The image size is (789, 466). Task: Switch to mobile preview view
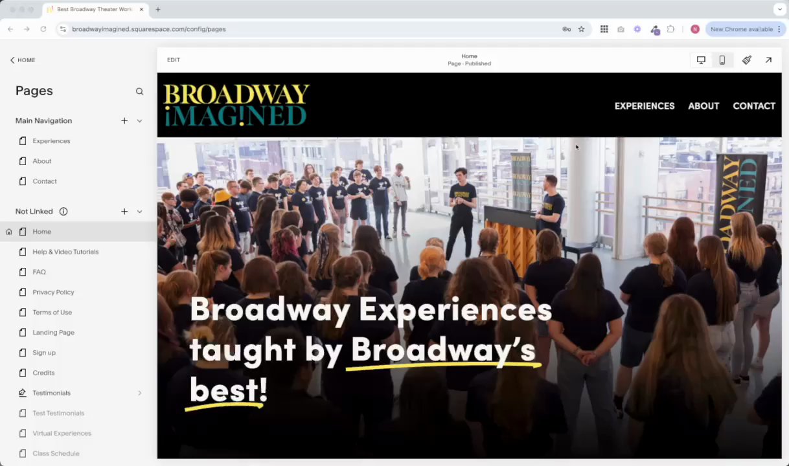(x=722, y=60)
